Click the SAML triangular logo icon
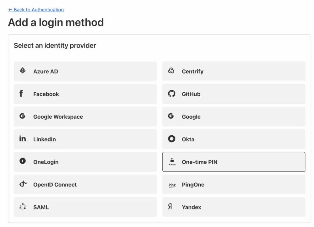 tap(23, 206)
